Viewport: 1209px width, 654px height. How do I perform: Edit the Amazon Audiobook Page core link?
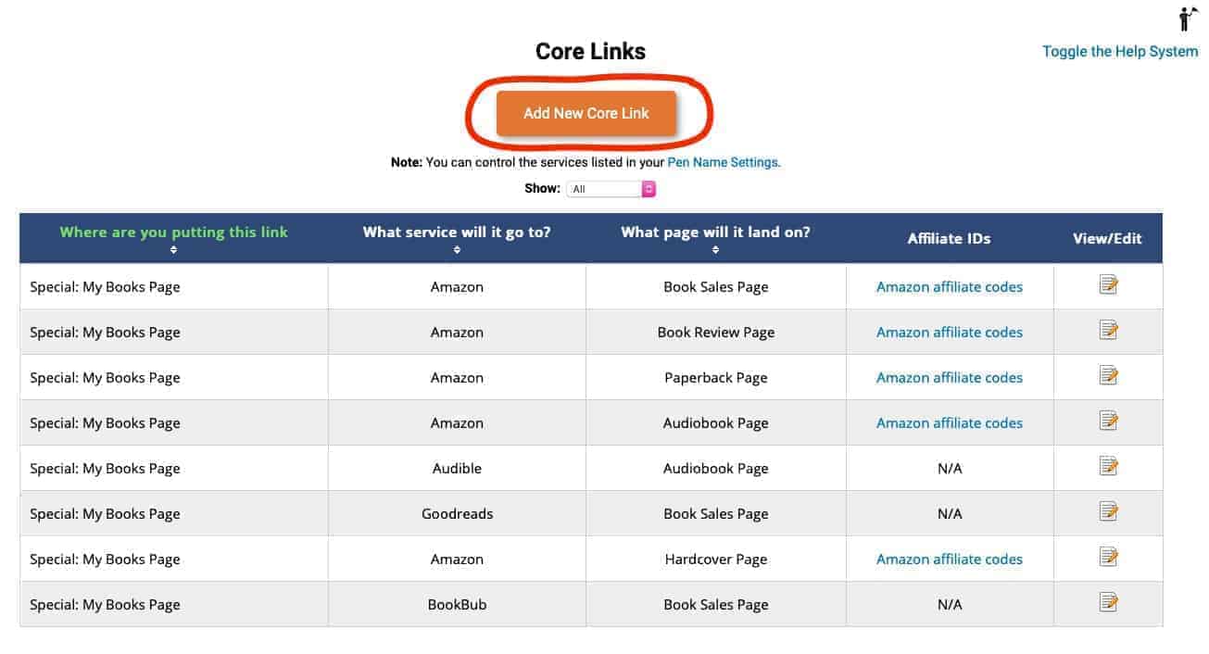[x=1108, y=421]
